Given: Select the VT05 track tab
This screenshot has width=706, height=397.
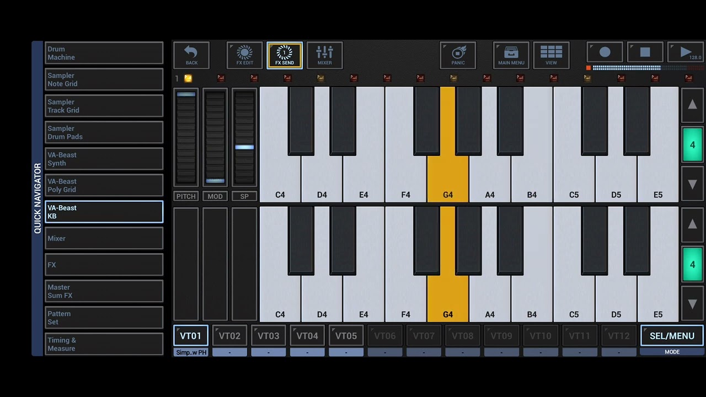Looking at the screenshot, I should coord(346,336).
